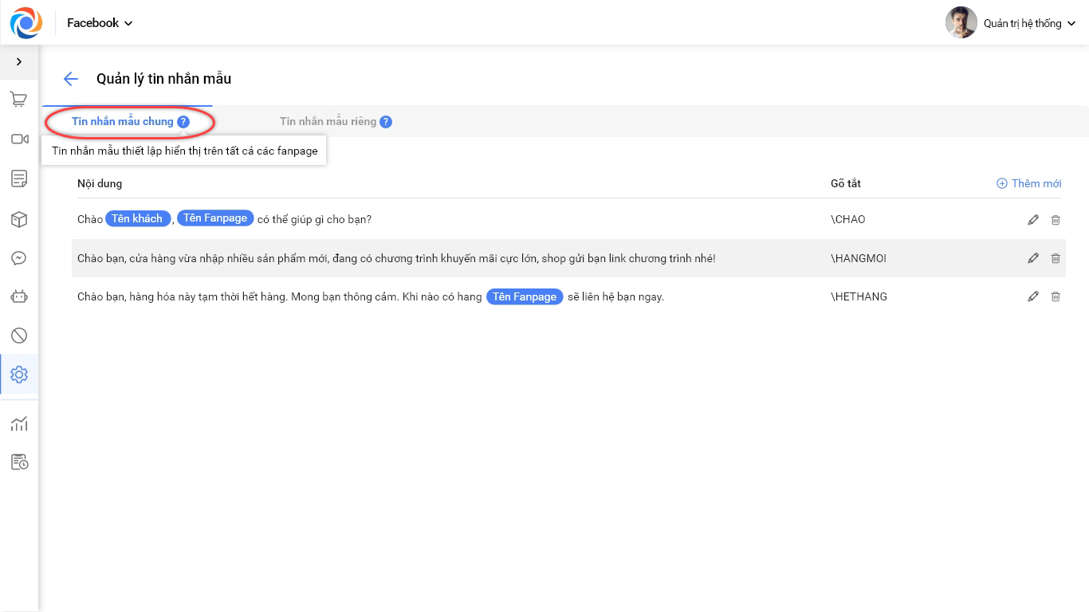Click 'có thể giúp gì cho bạn?' text
Screen dimensions: 1089x612
click(315, 219)
